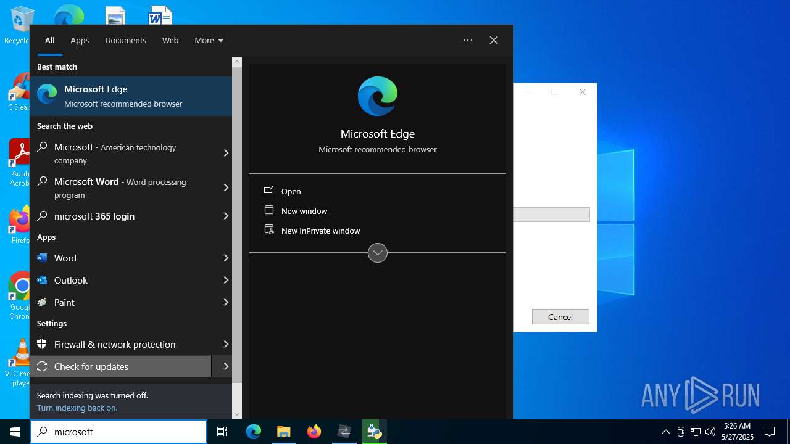This screenshot has width=790, height=444.
Task: Click the volume speaker tray icon
Action: (710, 432)
